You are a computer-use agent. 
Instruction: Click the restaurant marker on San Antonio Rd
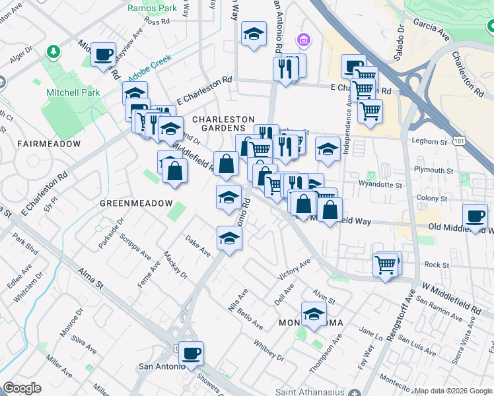click(x=285, y=70)
